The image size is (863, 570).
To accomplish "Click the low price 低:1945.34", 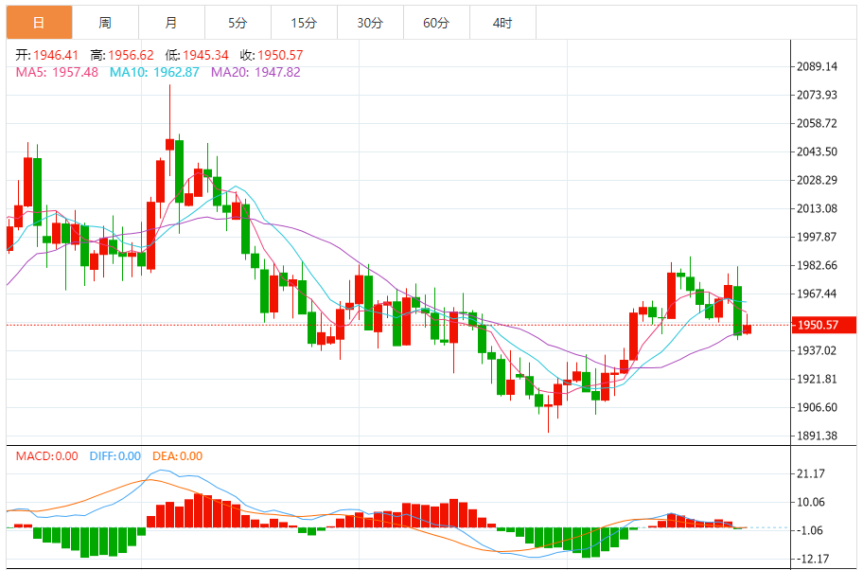I will point(197,55).
